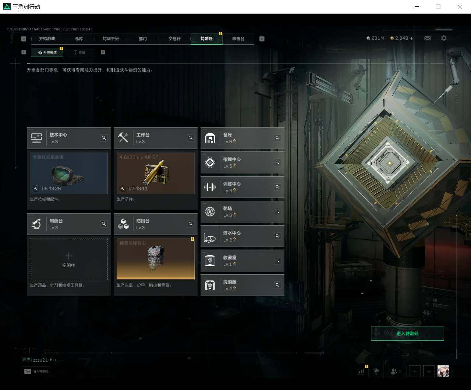The image size is (471, 390).
Task: Click the 制药台 microscope icon
Action: (x=36, y=224)
